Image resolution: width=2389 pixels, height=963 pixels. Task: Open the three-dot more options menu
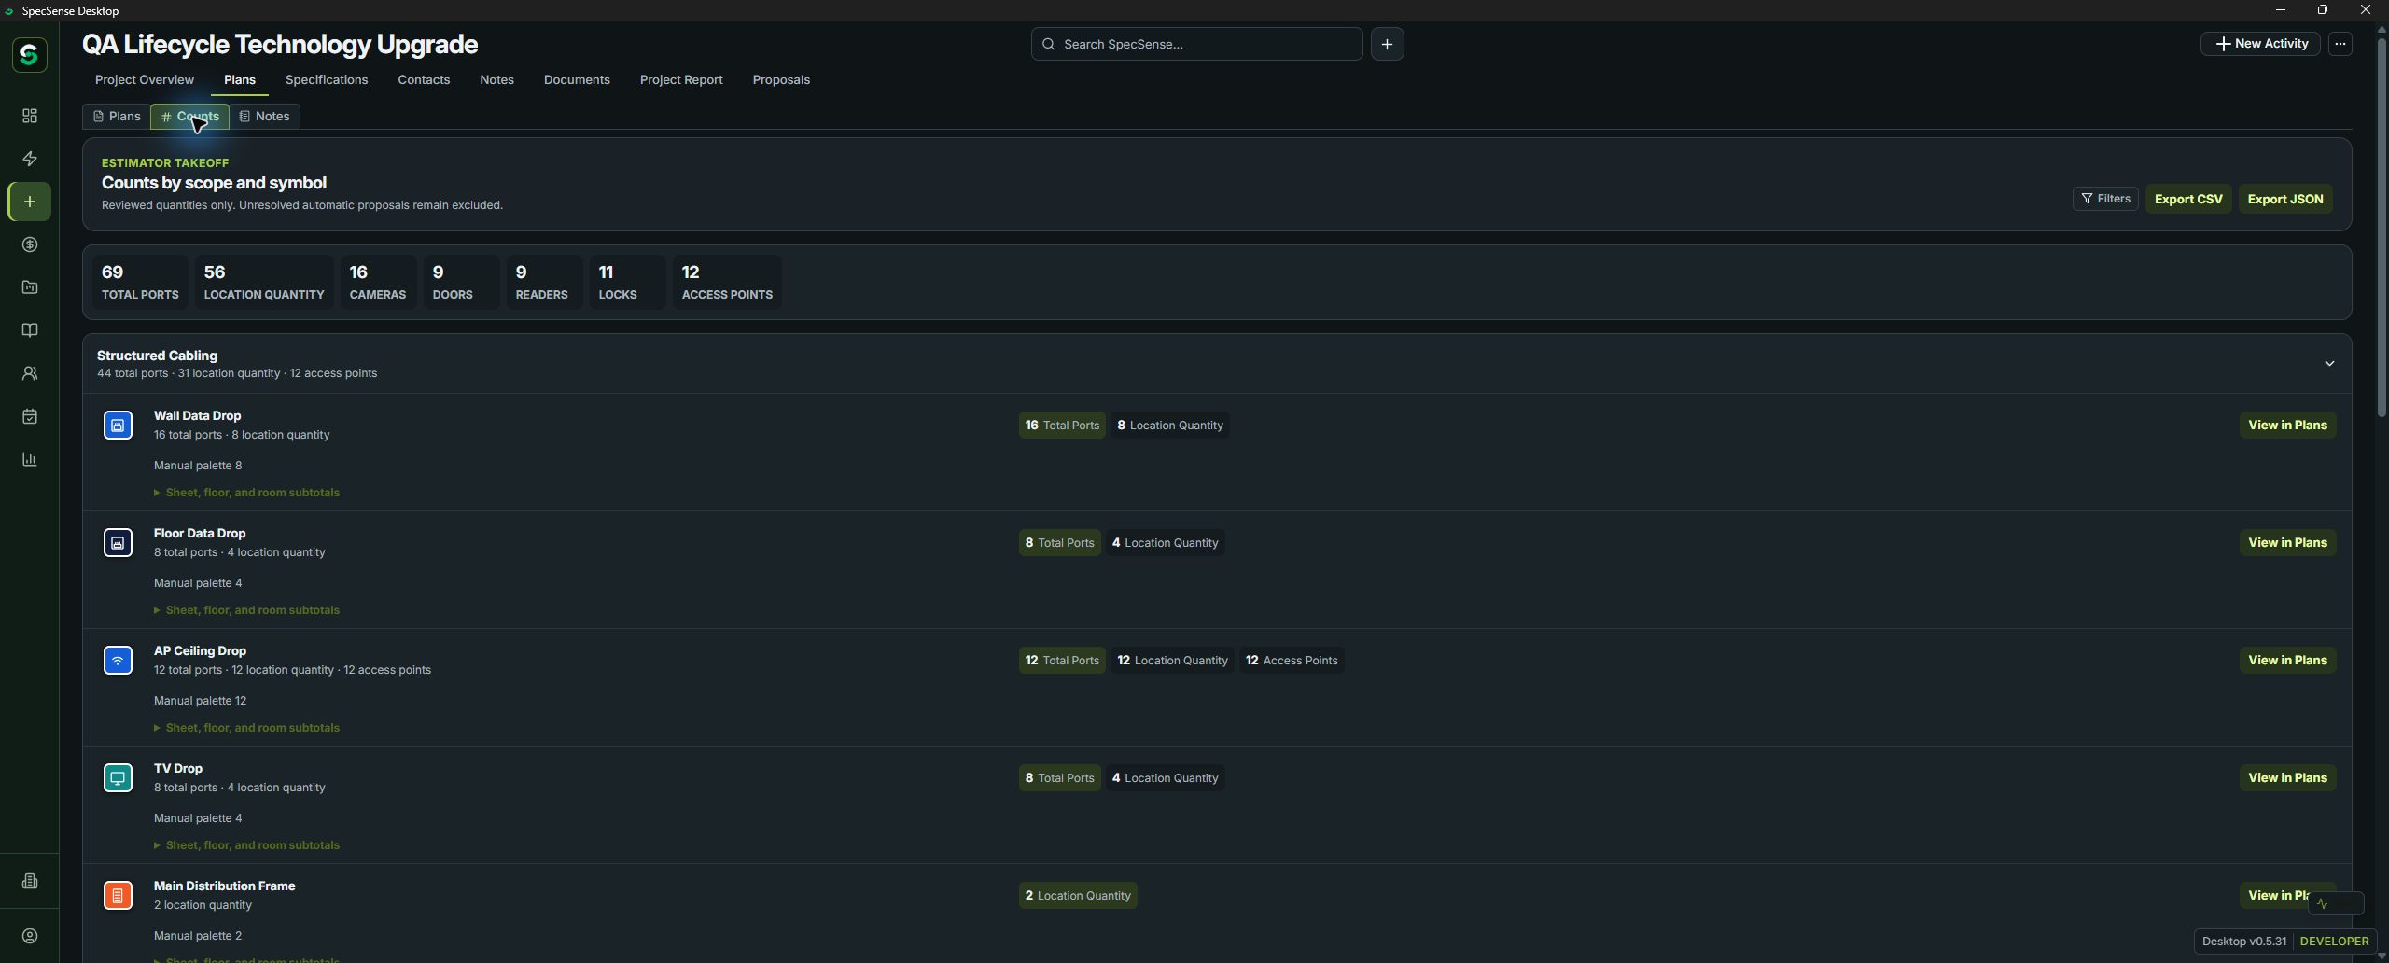click(x=2340, y=44)
